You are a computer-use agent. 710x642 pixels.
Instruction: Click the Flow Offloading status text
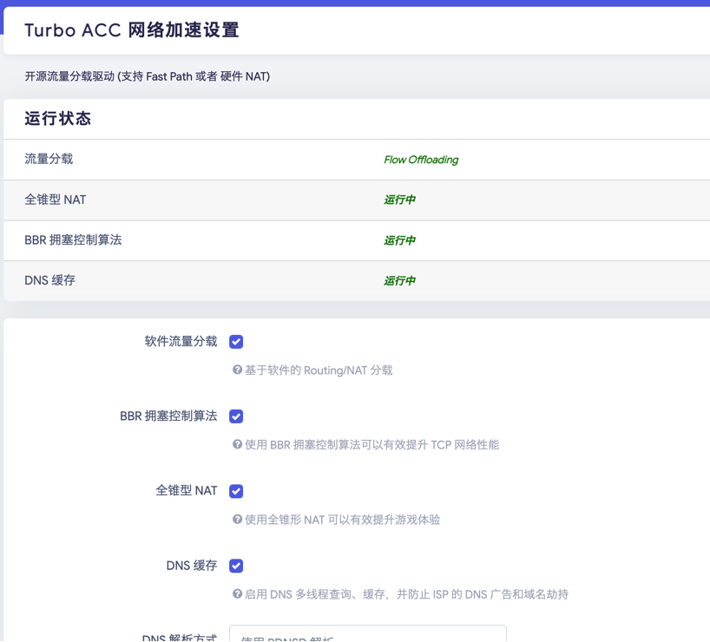pos(421,160)
